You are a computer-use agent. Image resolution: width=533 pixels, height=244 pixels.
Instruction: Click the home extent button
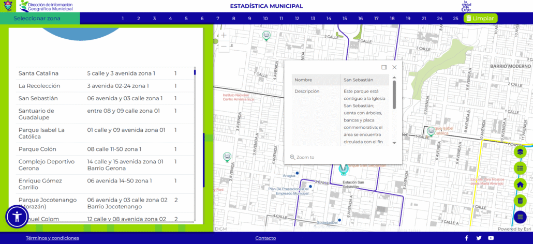point(520,185)
